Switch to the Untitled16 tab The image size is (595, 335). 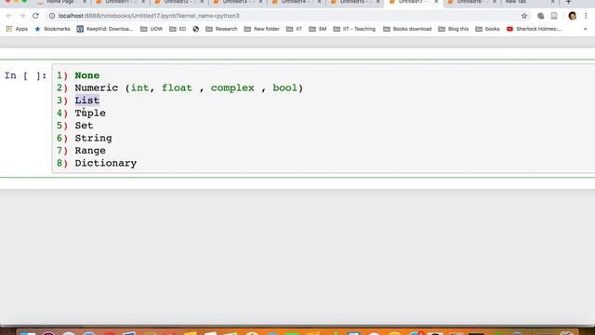(x=471, y=2)
